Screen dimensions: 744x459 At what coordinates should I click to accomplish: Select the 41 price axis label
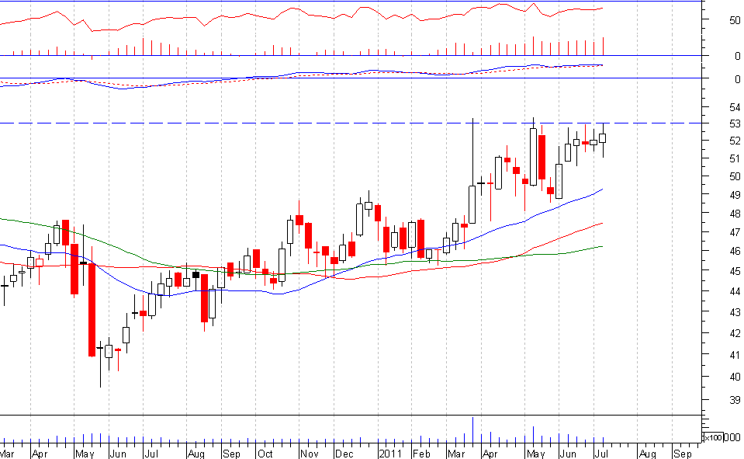[x=735, y=355]
